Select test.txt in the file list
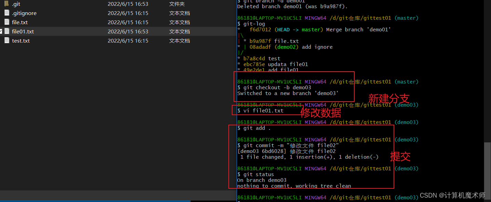 [21, 41]
